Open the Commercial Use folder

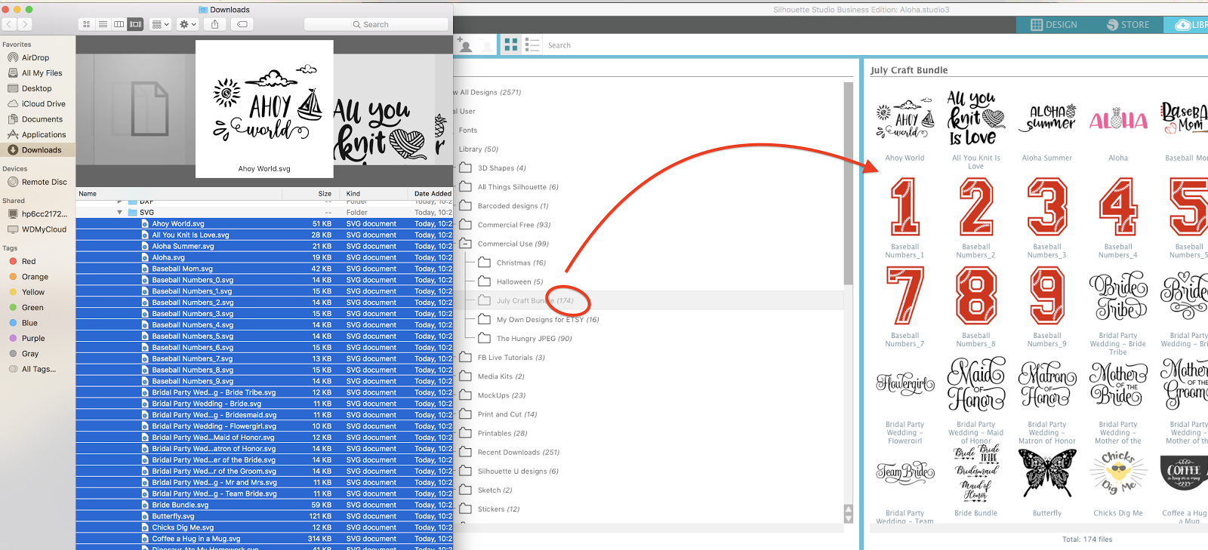coord(504,244)
